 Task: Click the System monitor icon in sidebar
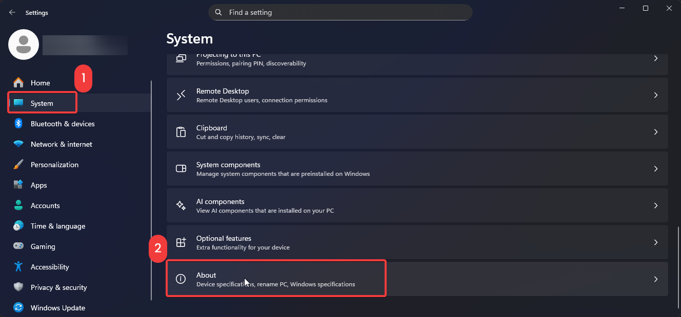(x=18, y=103)
